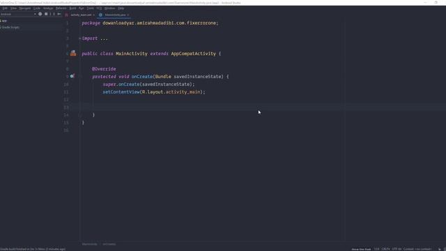Open the Help menu

coord(121,8)
